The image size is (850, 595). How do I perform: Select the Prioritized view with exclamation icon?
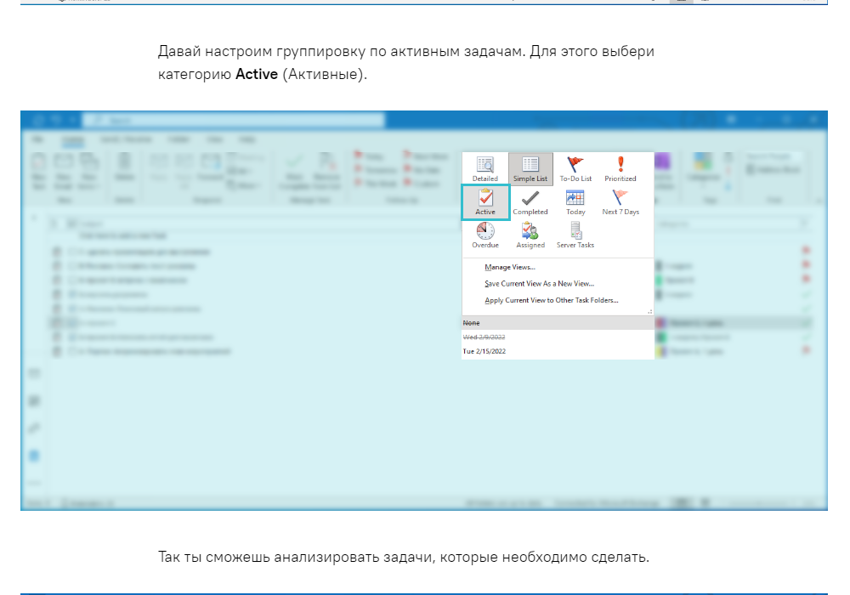pyautogui.click(x=620, y=169)
